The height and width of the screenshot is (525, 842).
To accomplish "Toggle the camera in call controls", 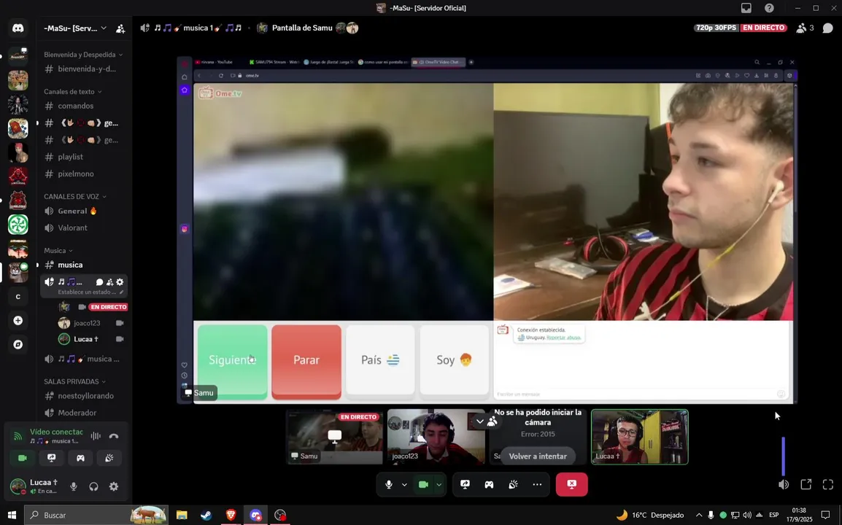I will (423, 485).
